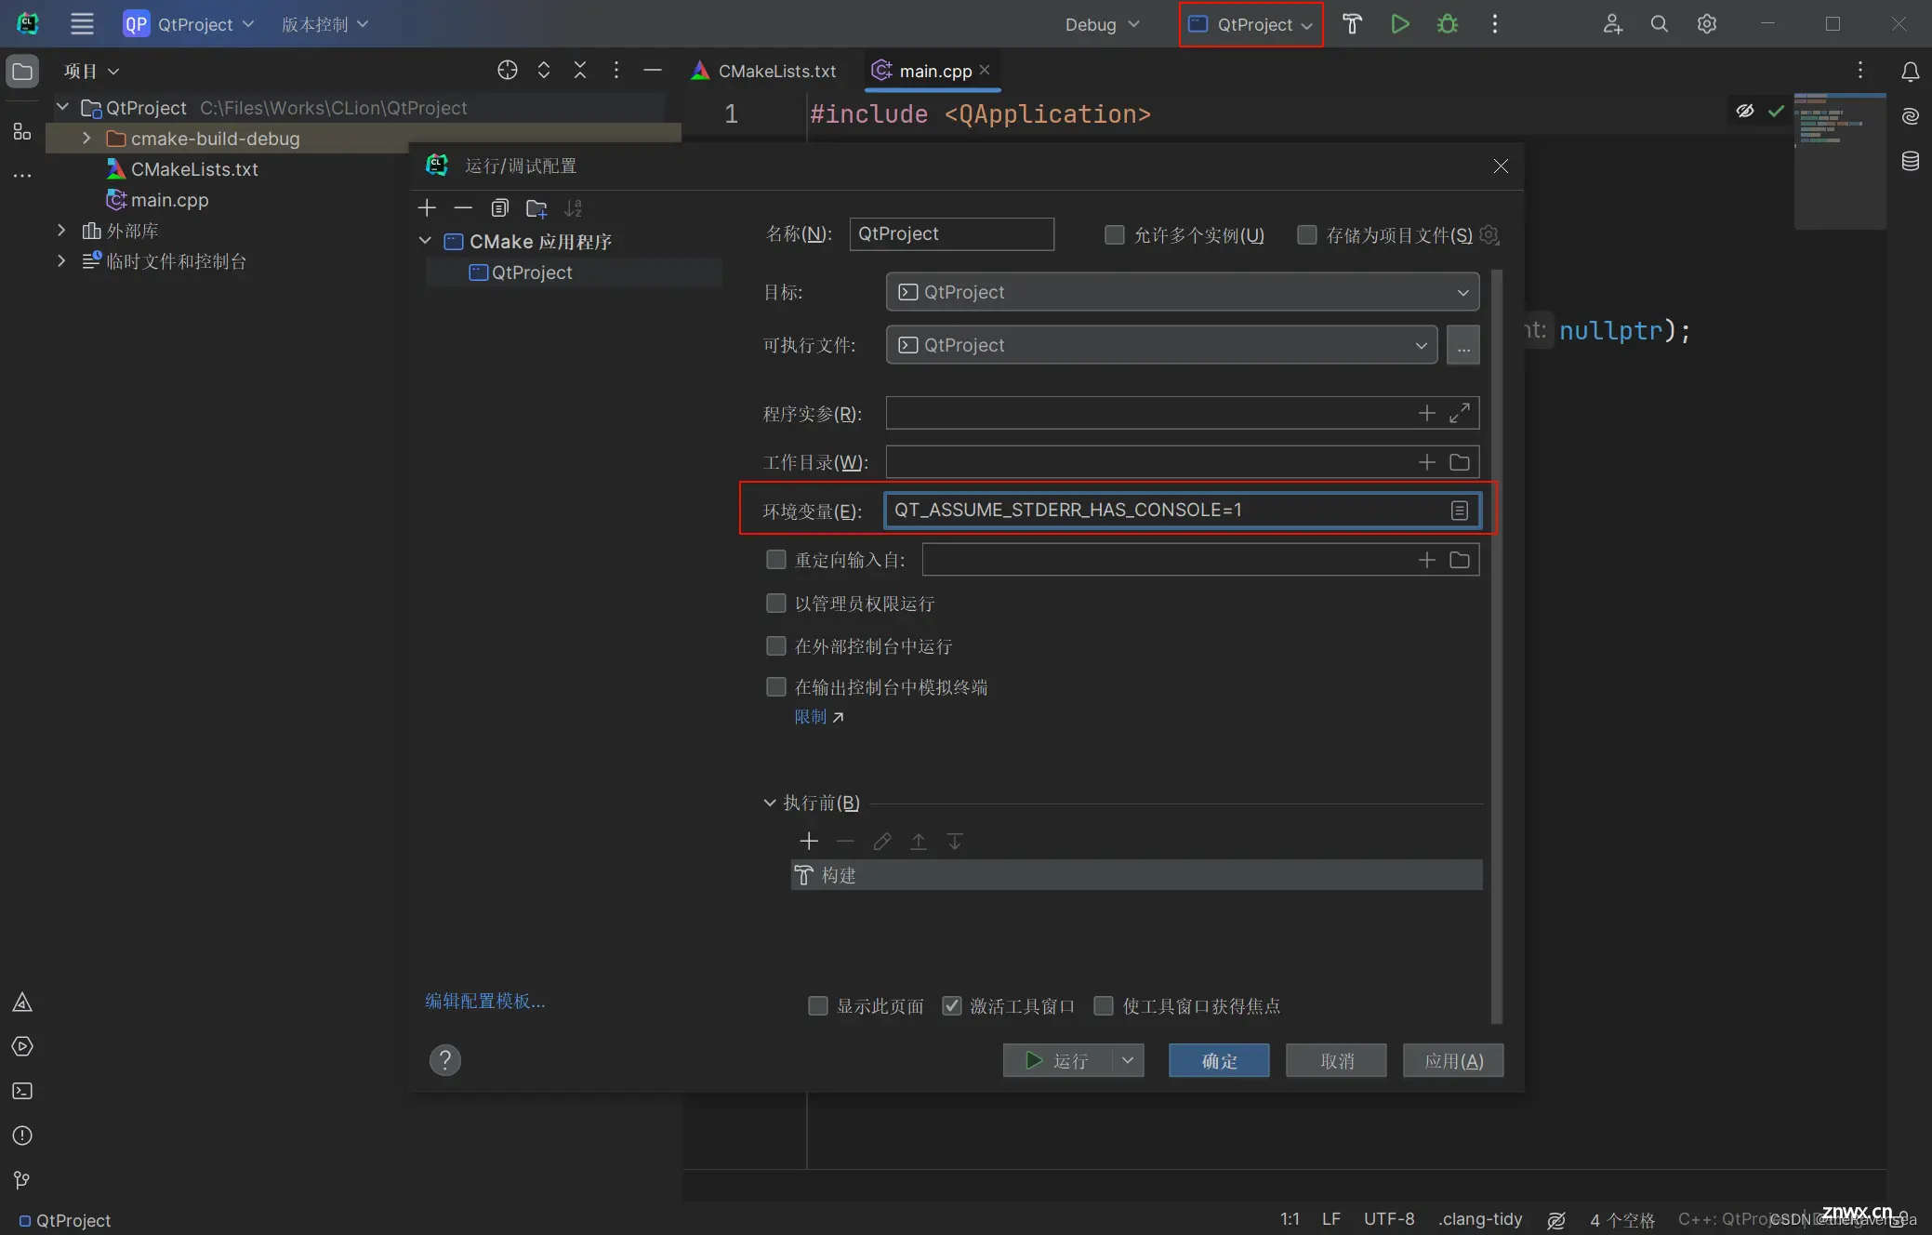Viewport: 1932px width, 1235px height.
Task: Open the 版本控制 dropdown menu
Action: 324,24
